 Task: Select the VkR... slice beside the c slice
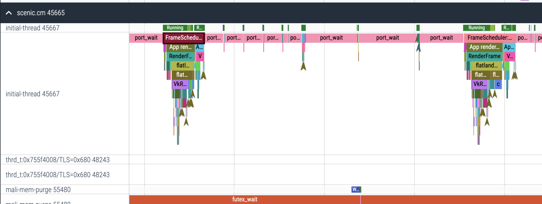point(480,84)
